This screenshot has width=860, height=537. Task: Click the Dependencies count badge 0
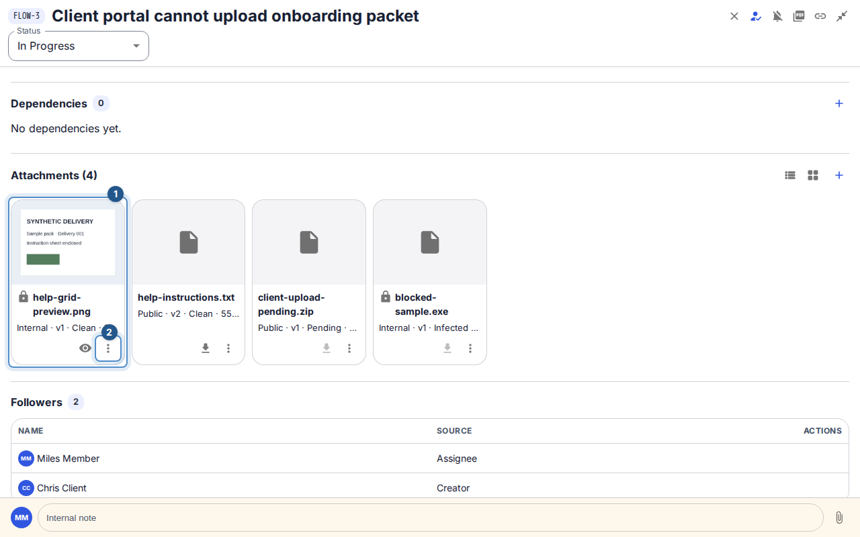pyautogui.click(x=101, y=103)
